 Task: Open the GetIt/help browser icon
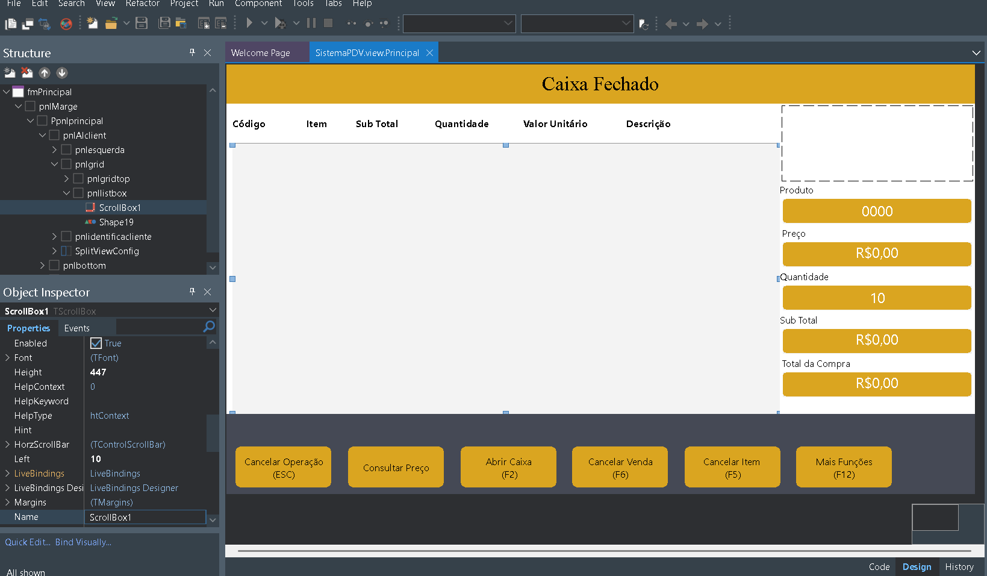coord(66,24)
